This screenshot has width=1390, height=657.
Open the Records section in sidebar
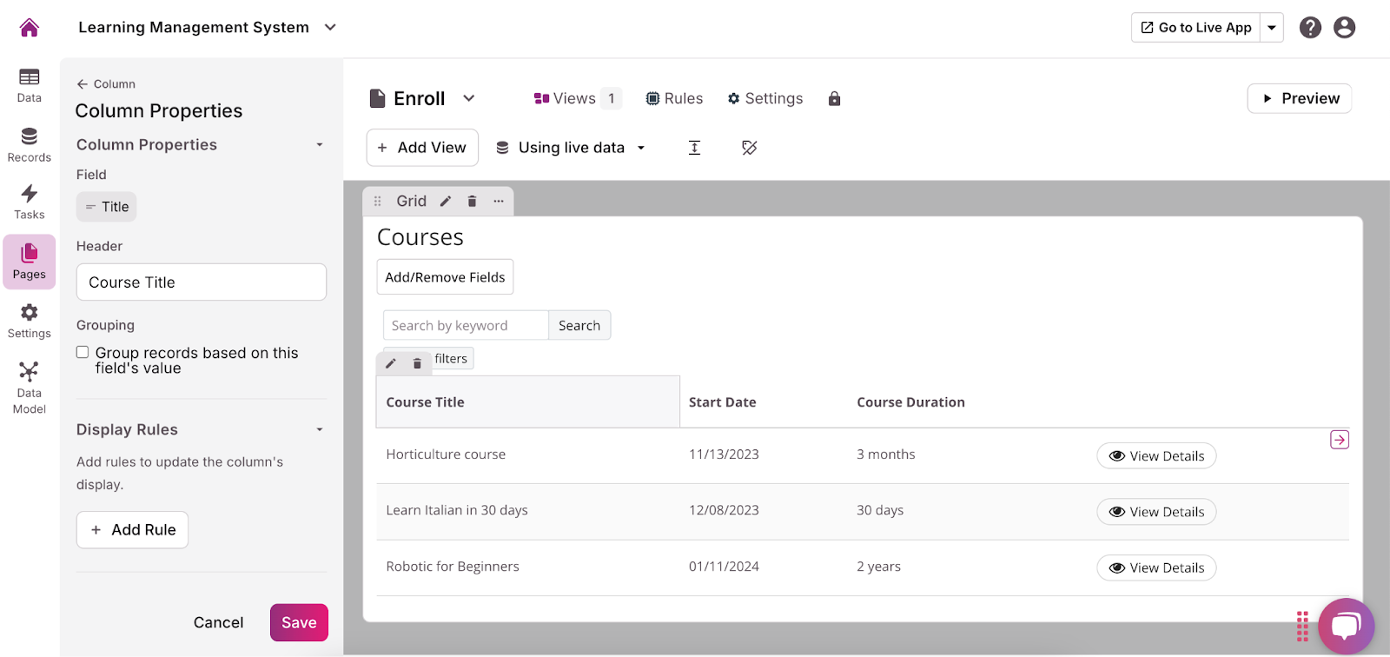click(30, 144)
